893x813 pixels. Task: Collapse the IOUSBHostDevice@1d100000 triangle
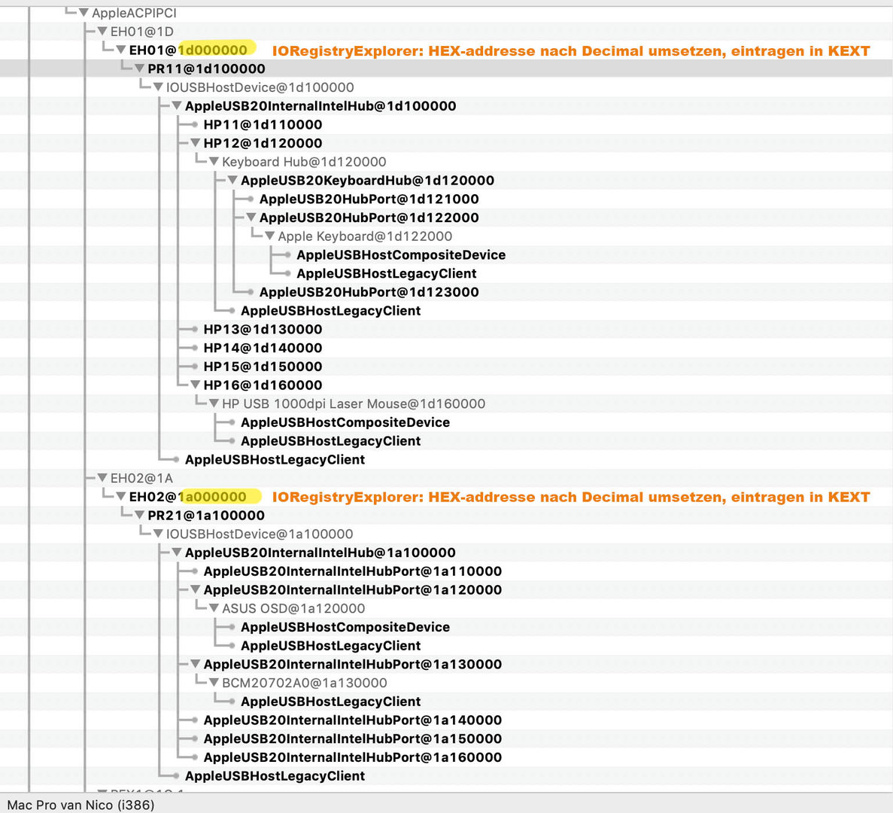[x=158, y=87]
